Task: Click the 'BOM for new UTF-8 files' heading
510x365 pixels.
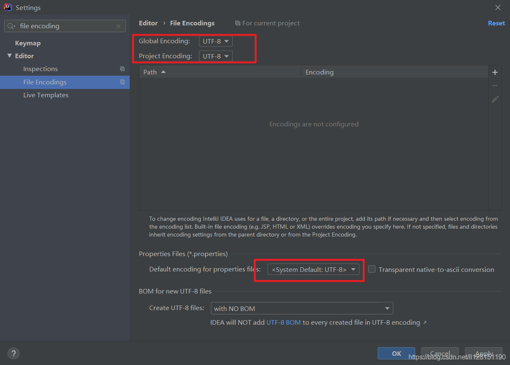Action: click(175, 291)
